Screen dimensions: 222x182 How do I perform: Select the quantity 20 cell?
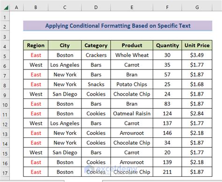[x=167, y=152]
